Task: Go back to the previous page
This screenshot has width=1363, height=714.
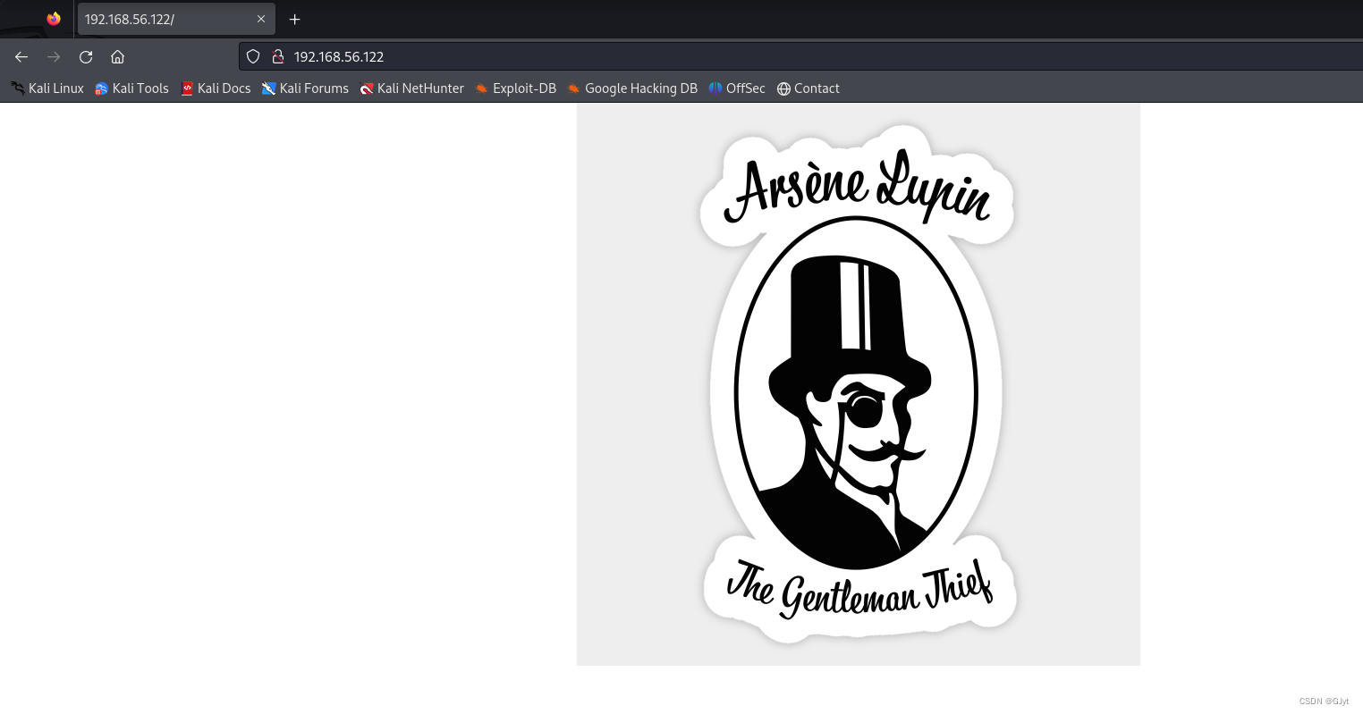Action: tap(21, 56)
